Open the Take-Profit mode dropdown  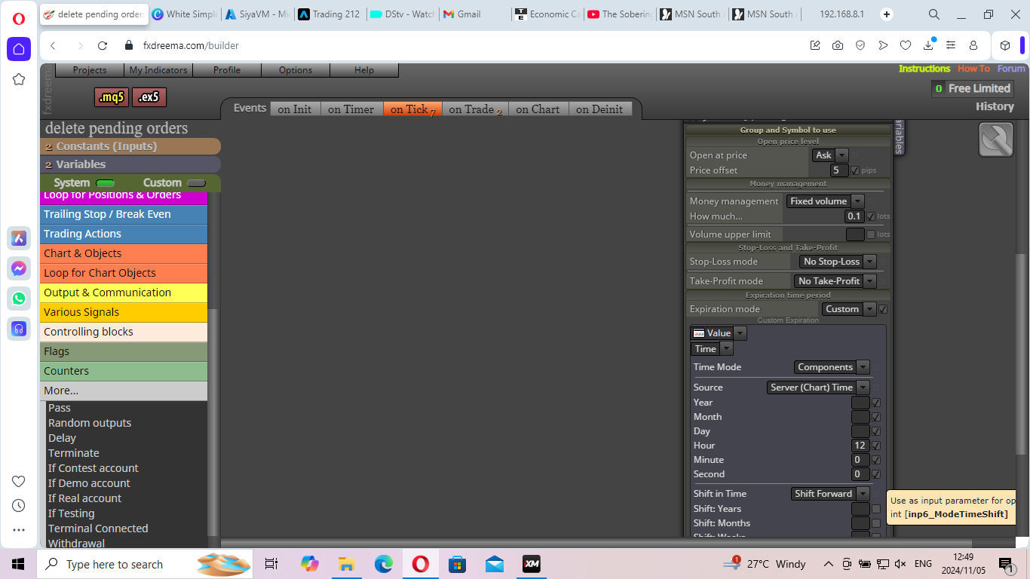[835, 281]
